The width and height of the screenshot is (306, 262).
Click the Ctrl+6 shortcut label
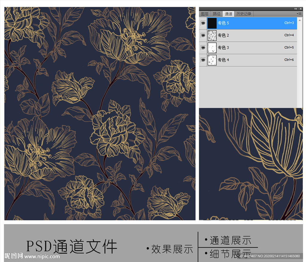(289, 60)
